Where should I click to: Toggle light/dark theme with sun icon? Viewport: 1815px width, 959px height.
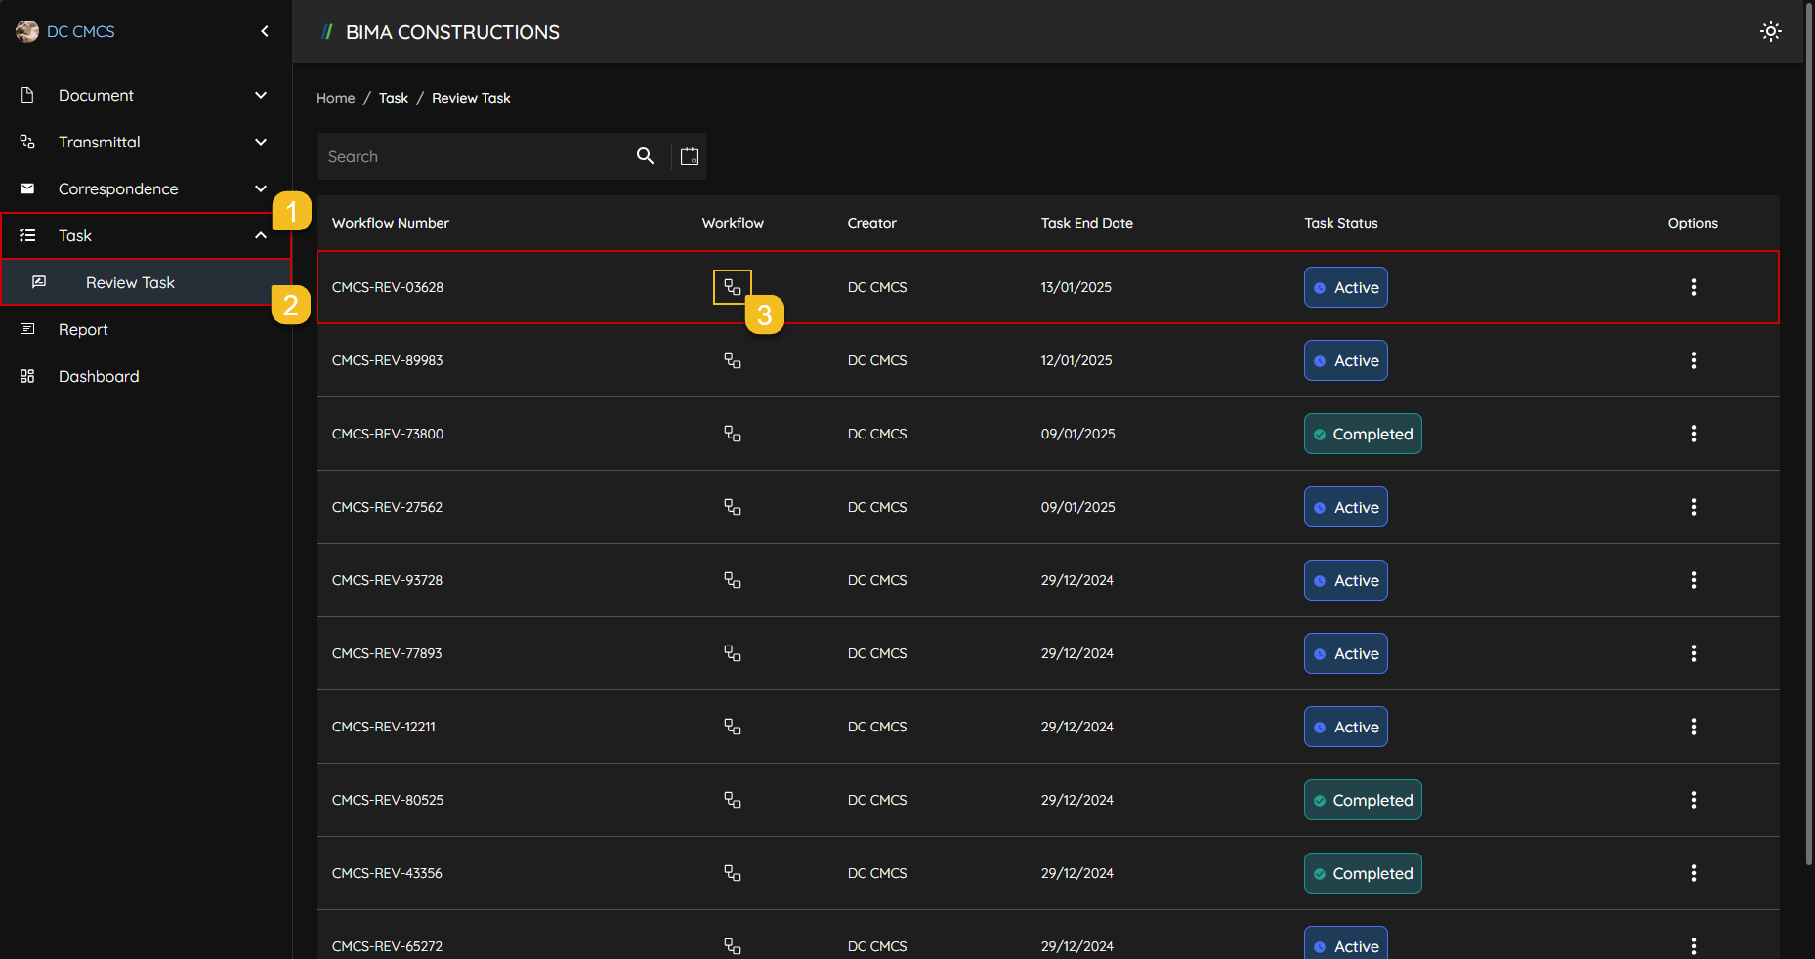point(1770,31)
